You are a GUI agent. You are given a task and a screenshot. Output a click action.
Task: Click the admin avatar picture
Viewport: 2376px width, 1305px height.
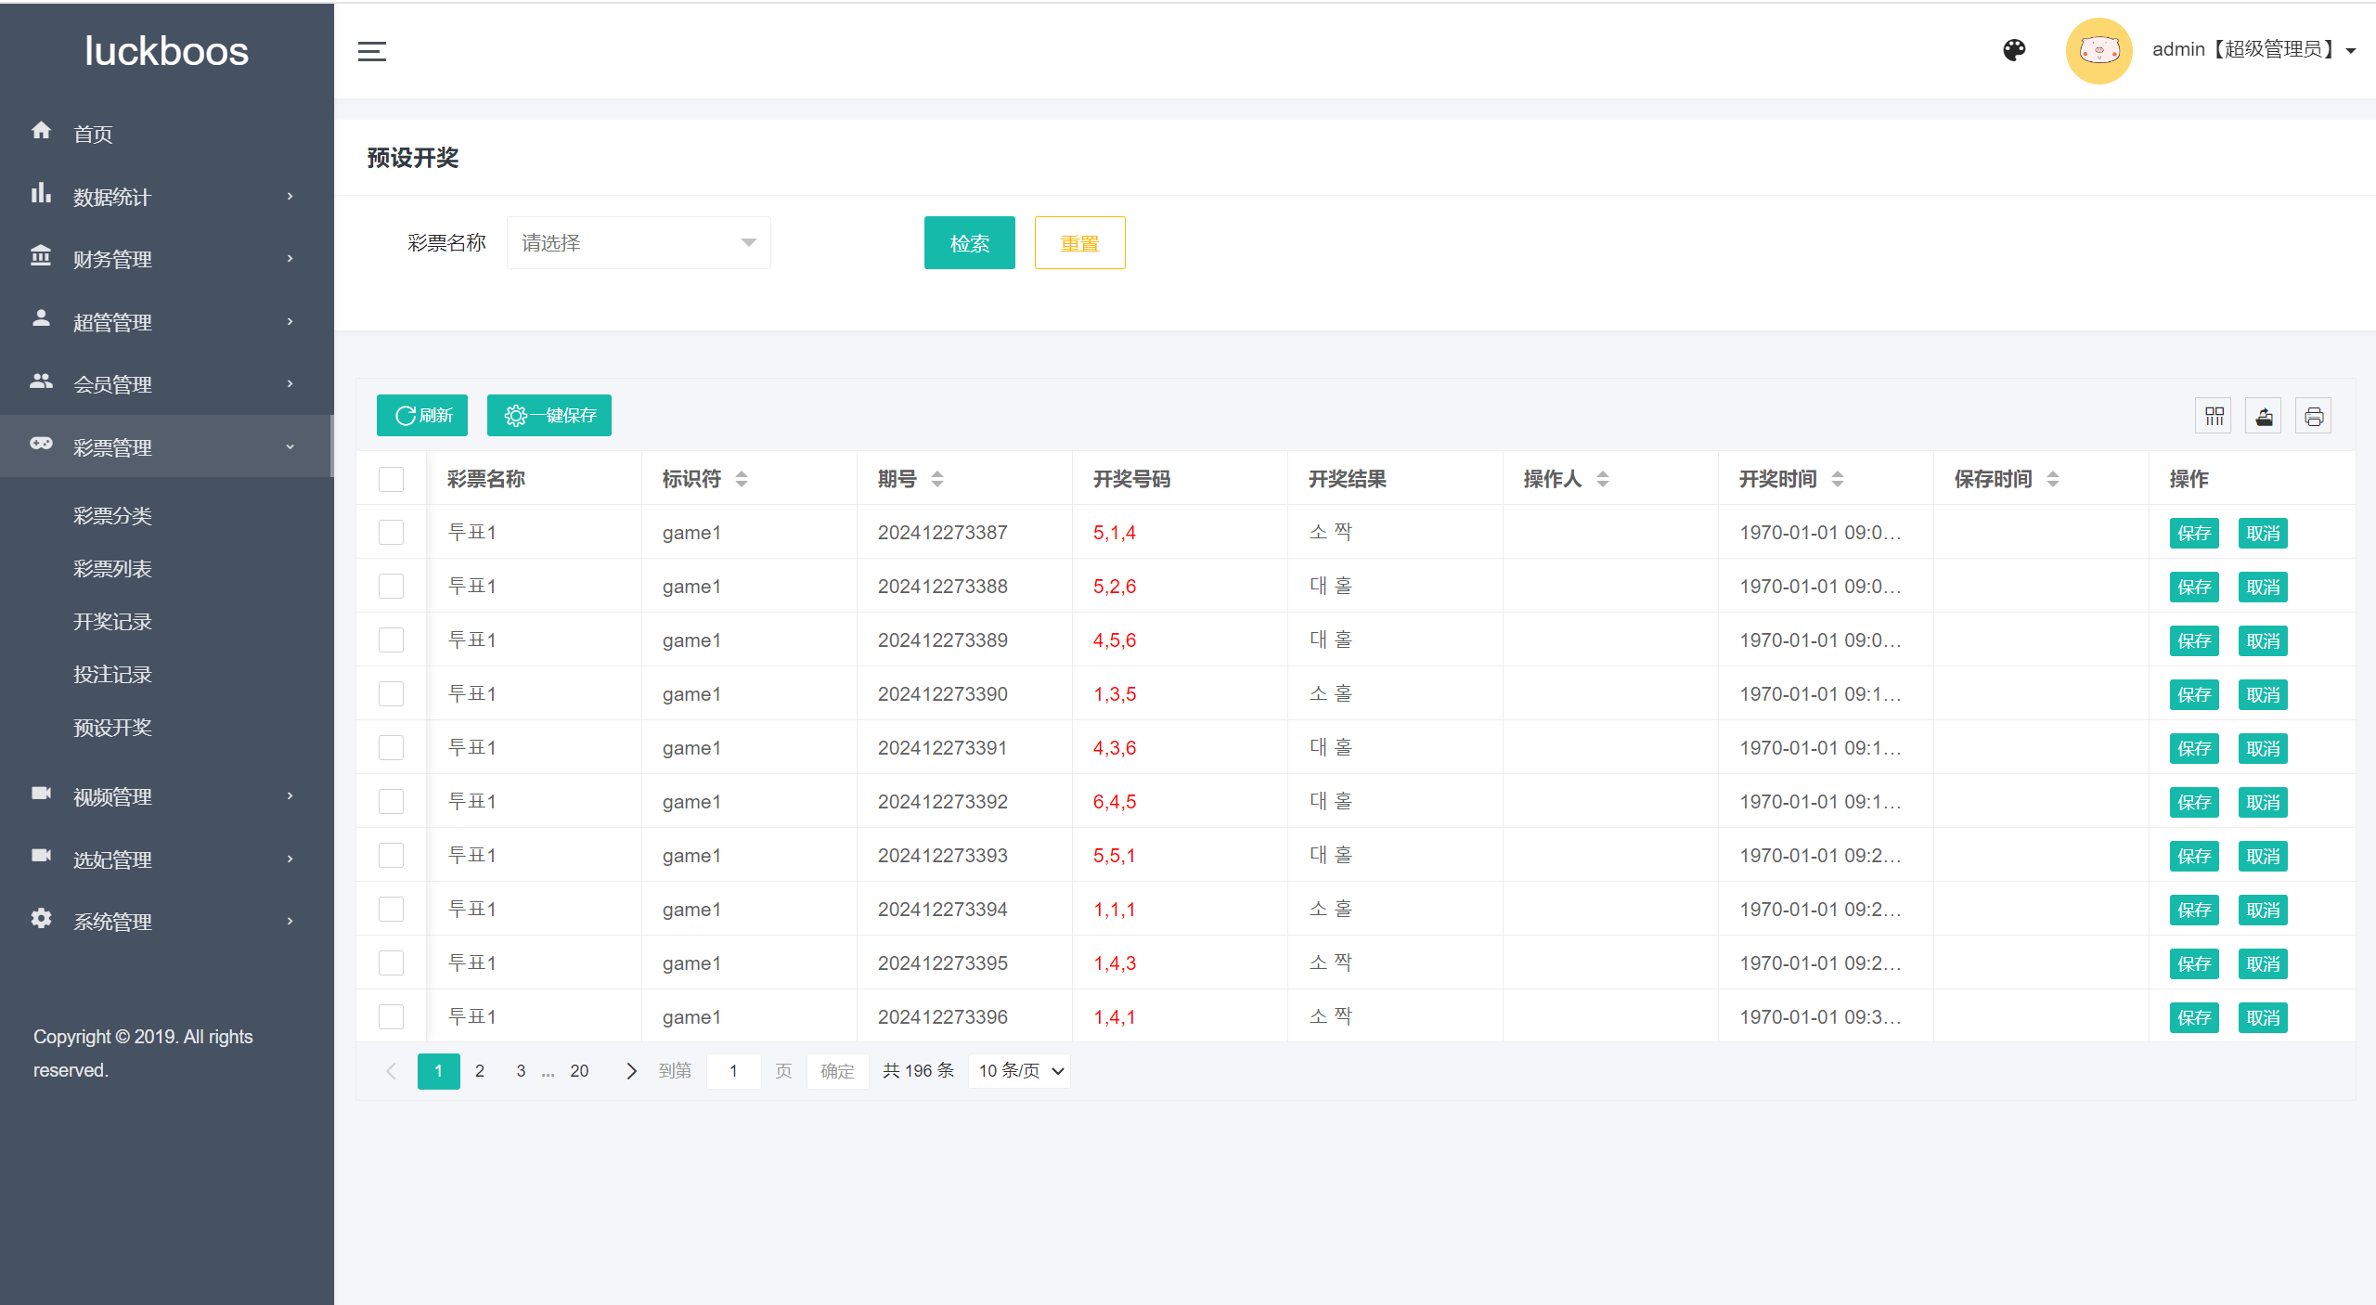click(x=2098, y=50)
